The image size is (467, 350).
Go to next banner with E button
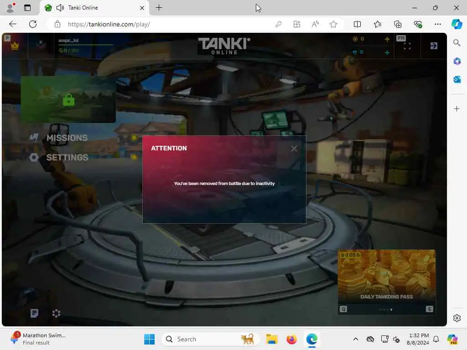[x=429, y=309]
